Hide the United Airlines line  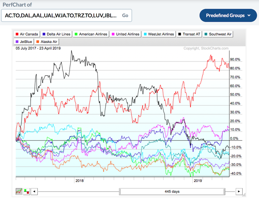tap(125, 34)
